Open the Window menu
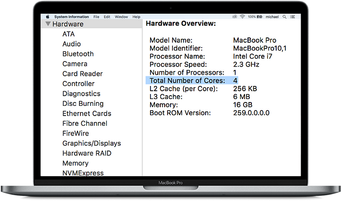 121,17
